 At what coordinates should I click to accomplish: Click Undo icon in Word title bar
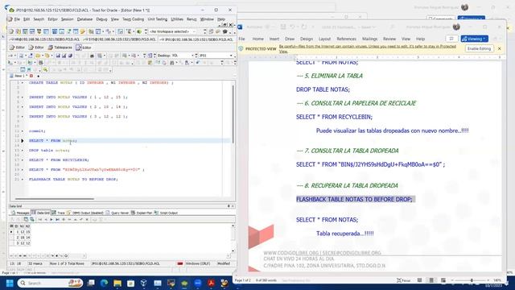pyautogui.click(x=292, y=27)
